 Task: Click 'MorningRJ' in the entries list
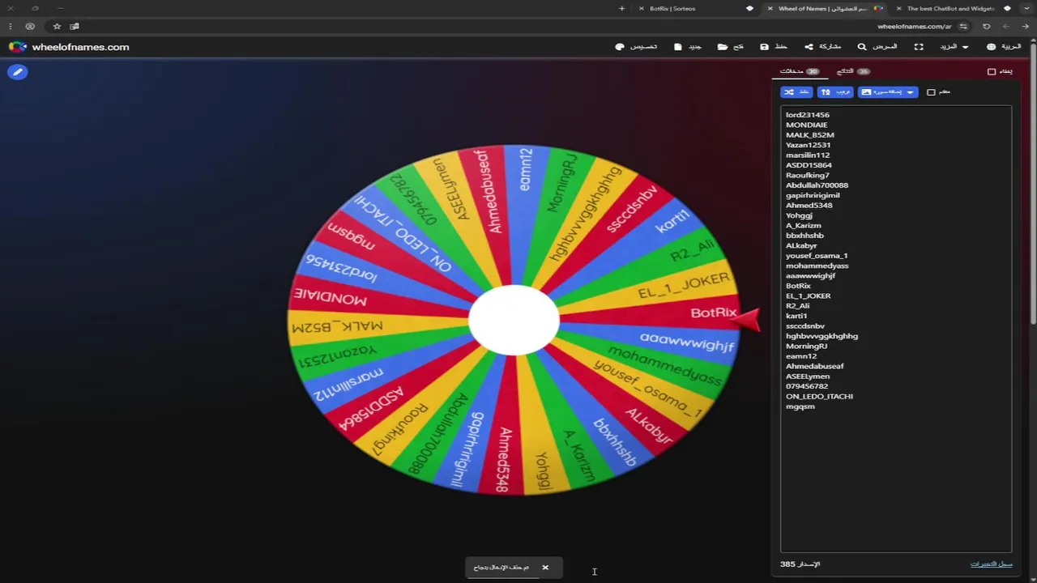[x=806, y=346]
